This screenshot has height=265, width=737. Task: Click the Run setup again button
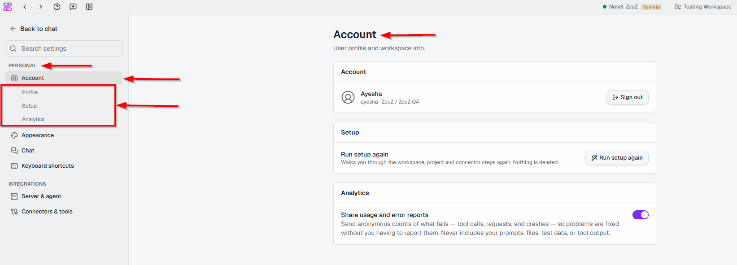pyautogui.click(x=617, y=158)
